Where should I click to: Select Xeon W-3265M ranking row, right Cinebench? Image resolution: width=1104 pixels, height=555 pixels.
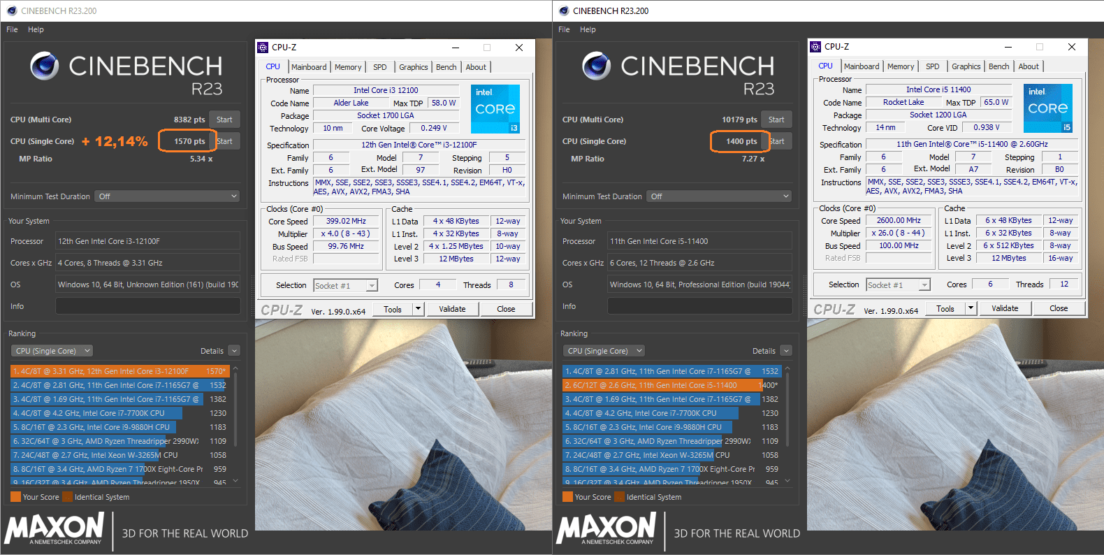click(671, 455)
